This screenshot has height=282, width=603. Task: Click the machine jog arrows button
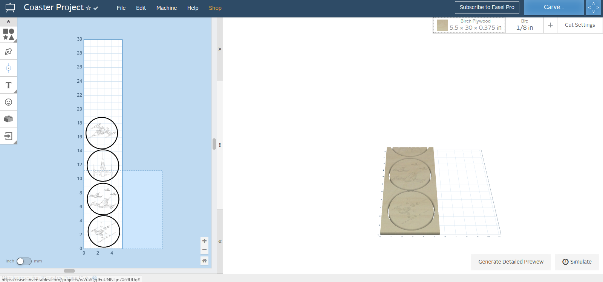pos(594,7)
